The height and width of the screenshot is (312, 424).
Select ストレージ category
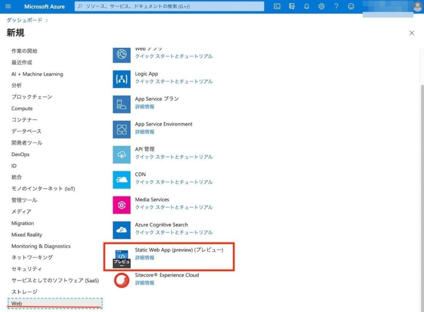pyautogui.click(x=24, y=292)
